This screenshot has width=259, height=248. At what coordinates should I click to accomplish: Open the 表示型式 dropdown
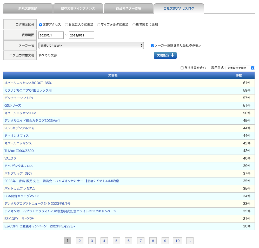coord(240,68)
